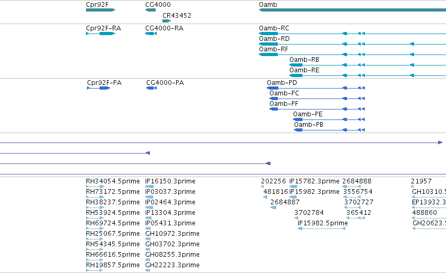
Task: Click RH66616.5prime clone label
Action: [113, 255]
